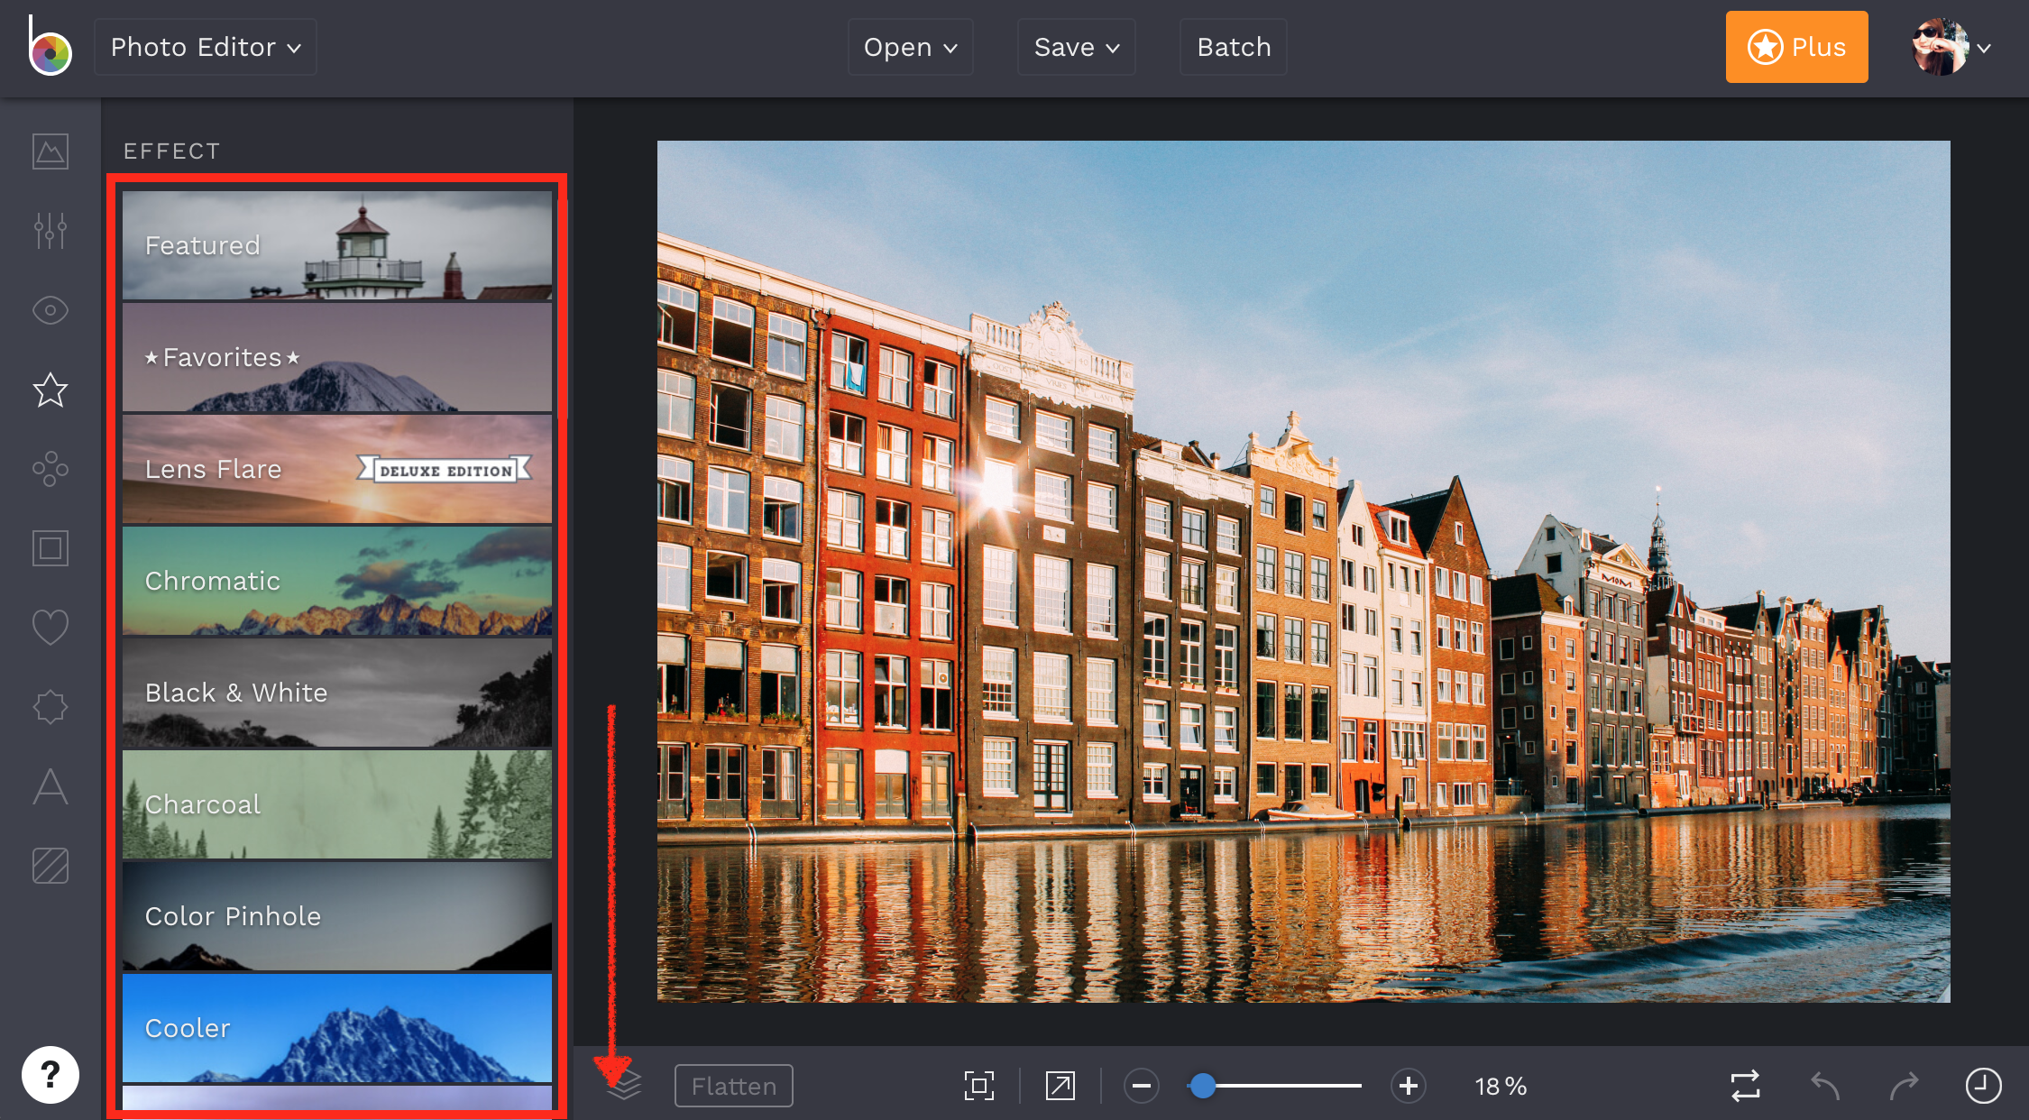The image size is (2029, 1120).
Task: Open the Touch Up eye icon
Action: point(50,310)
